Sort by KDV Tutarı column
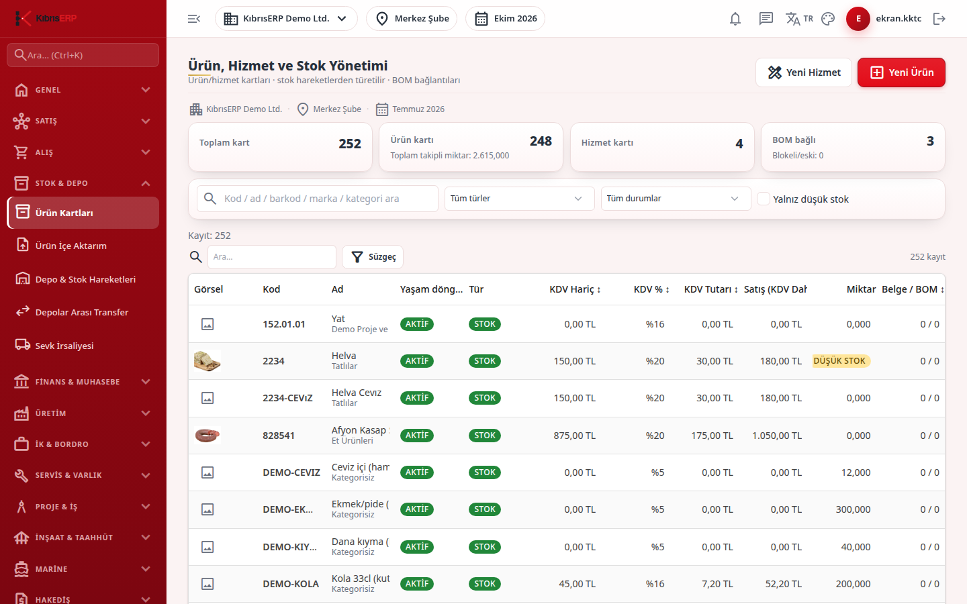The height and width of the screenshot is (604, 967). (711, 289)
